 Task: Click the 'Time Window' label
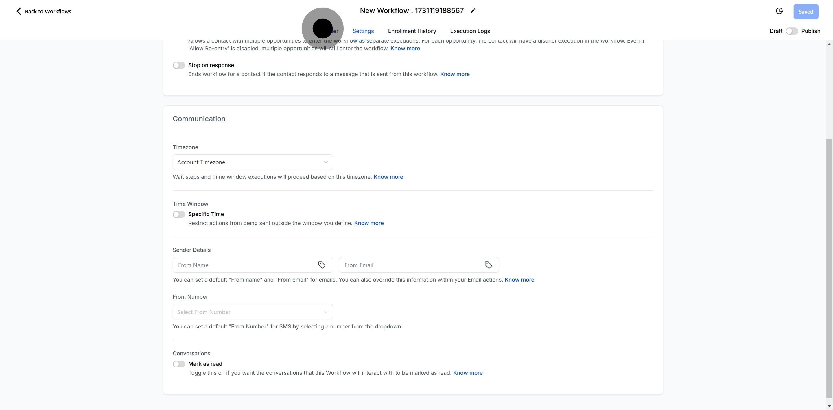pos(190,204)
